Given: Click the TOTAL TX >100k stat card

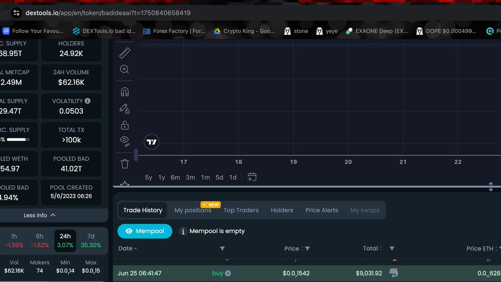Looking at the screenshot, I should 71,135.
